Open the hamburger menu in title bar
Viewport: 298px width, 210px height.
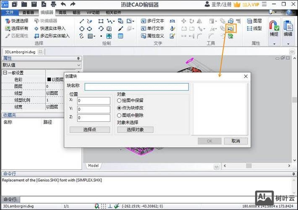(264, 4)
